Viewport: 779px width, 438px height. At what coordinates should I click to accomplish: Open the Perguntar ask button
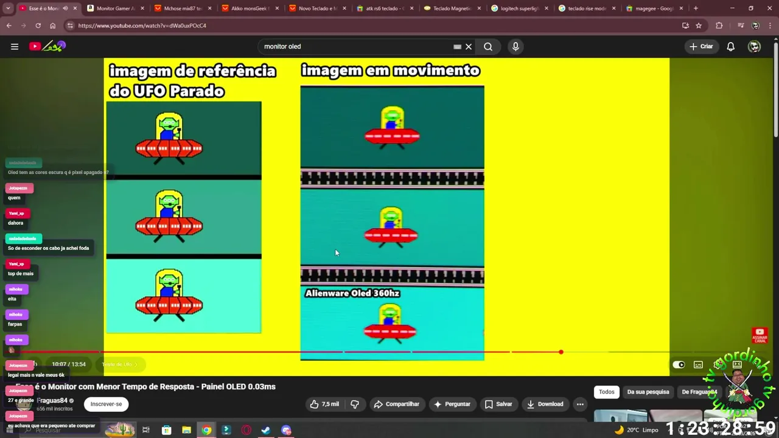(452, 404)
